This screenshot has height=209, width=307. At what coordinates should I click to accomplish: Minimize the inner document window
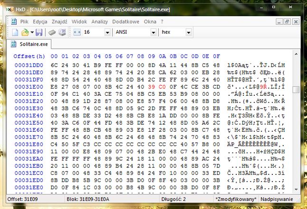tap(279, 22)
